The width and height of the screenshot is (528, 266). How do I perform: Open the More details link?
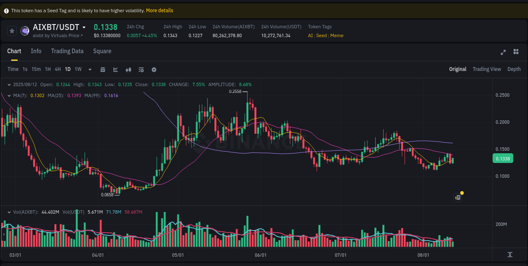pyautogui.click(x=159, y=10)
